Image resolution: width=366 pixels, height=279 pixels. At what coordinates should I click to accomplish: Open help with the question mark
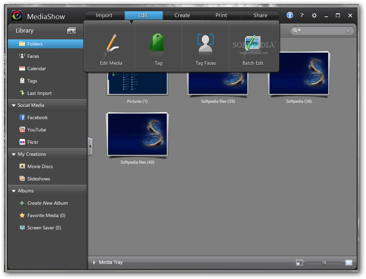[302, 15]
